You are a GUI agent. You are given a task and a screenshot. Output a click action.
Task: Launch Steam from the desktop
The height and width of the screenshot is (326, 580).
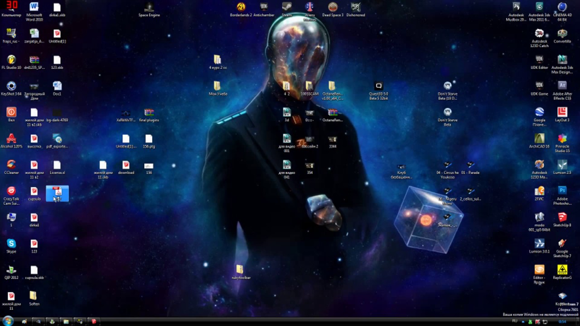tap(286, 9)
